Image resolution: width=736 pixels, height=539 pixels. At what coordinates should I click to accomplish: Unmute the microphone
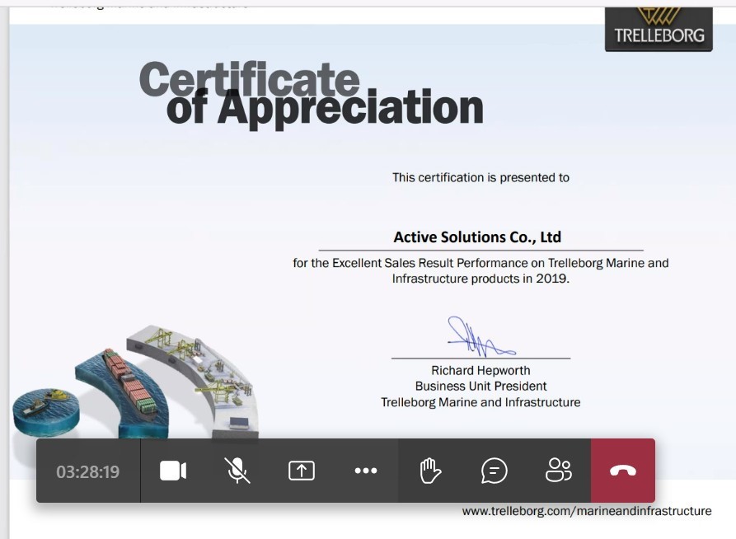(x=237, y=471)
